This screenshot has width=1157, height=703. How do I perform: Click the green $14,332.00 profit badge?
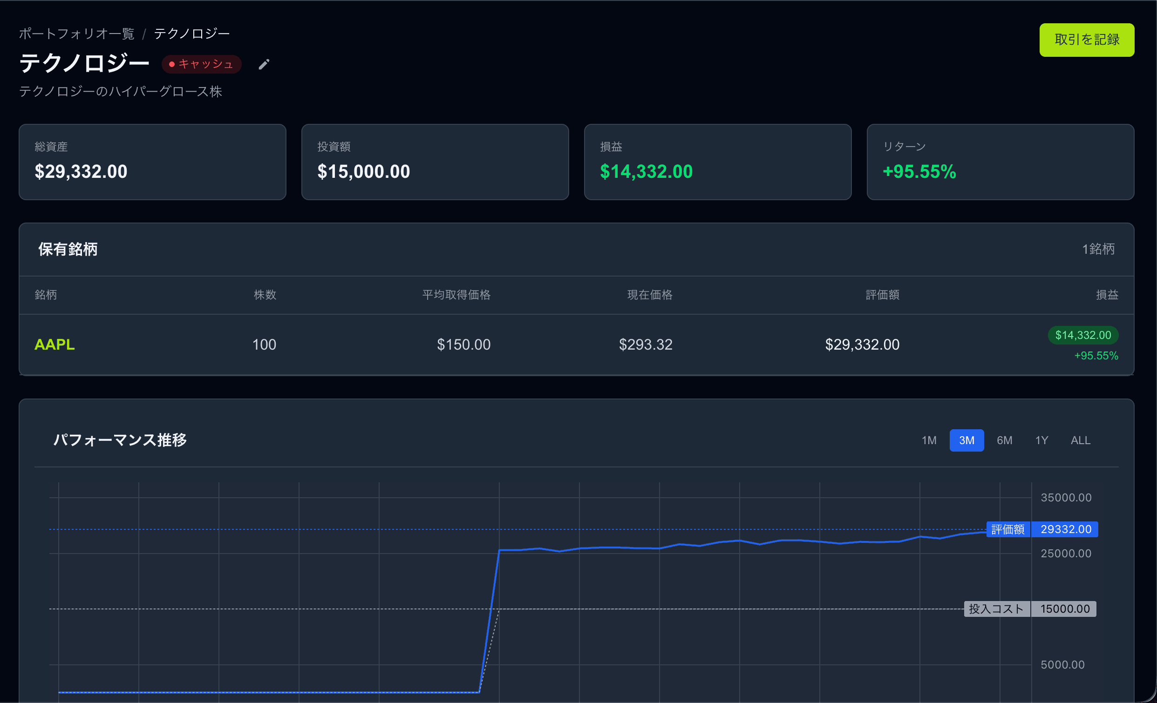pyautogui.click(x=1083, y=335)
